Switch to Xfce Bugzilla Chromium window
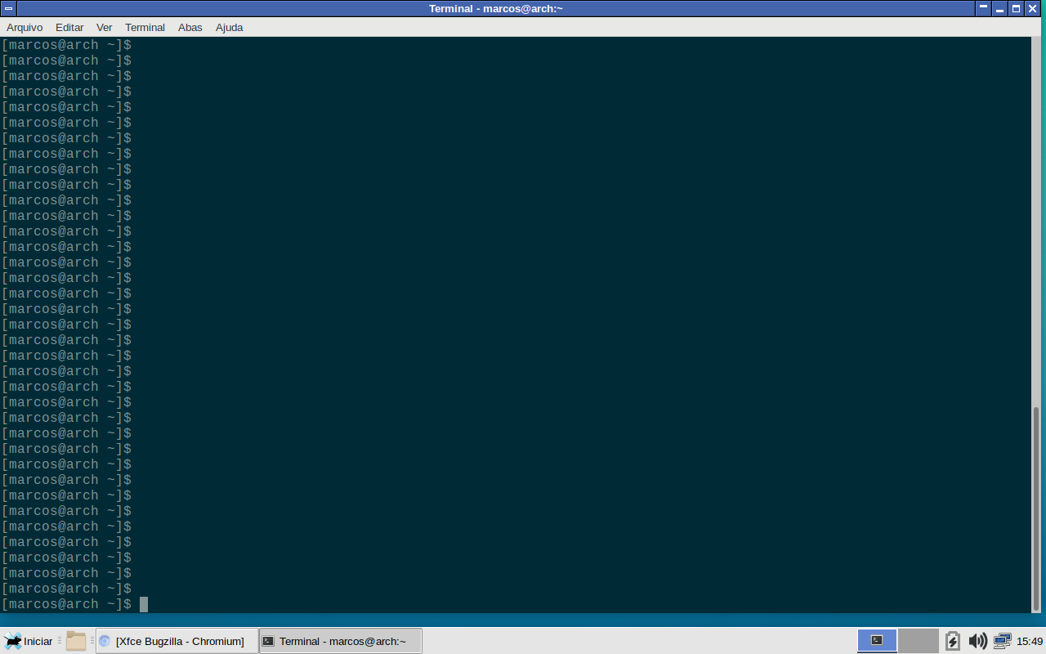Viewport: 1046px width, 654px height. [x=177, y=641]
